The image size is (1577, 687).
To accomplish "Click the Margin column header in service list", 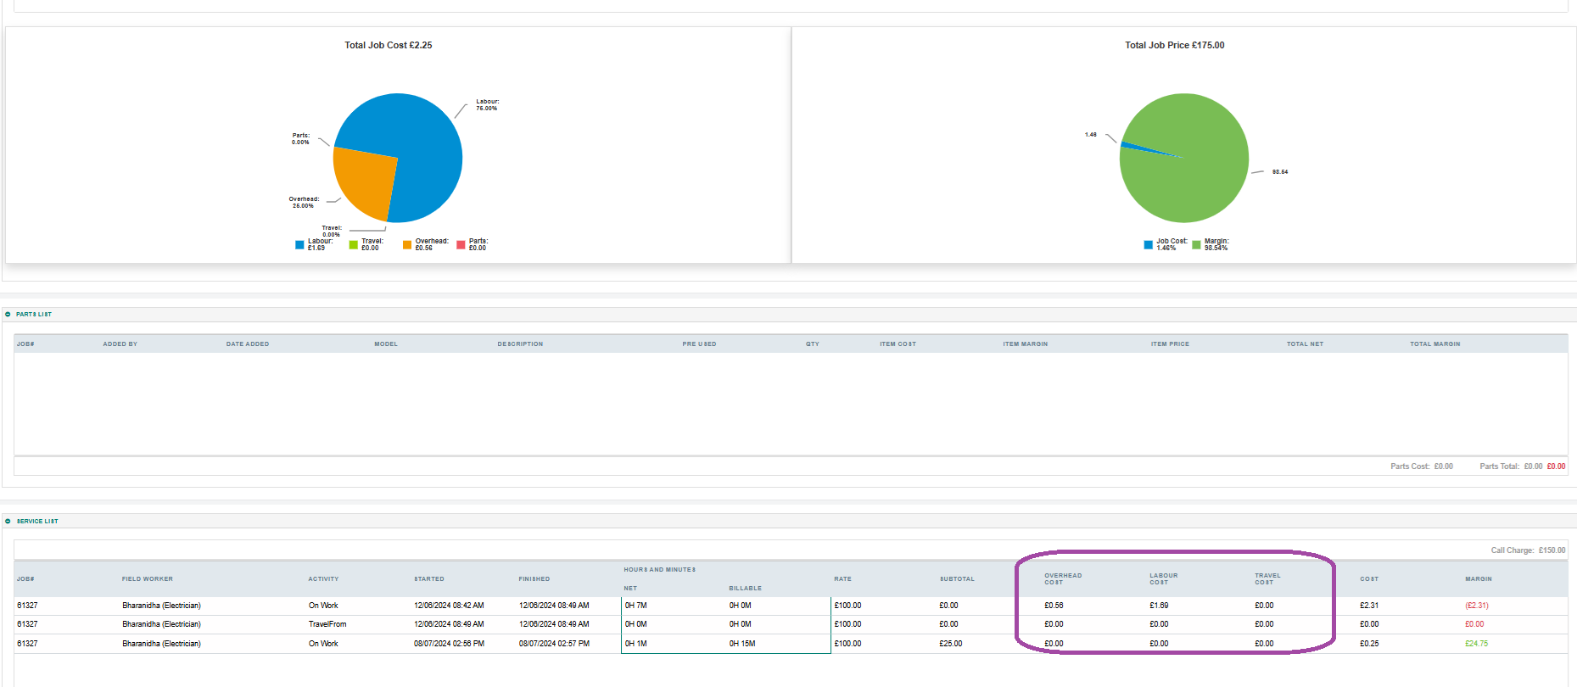I will [x=1478, y=579].
